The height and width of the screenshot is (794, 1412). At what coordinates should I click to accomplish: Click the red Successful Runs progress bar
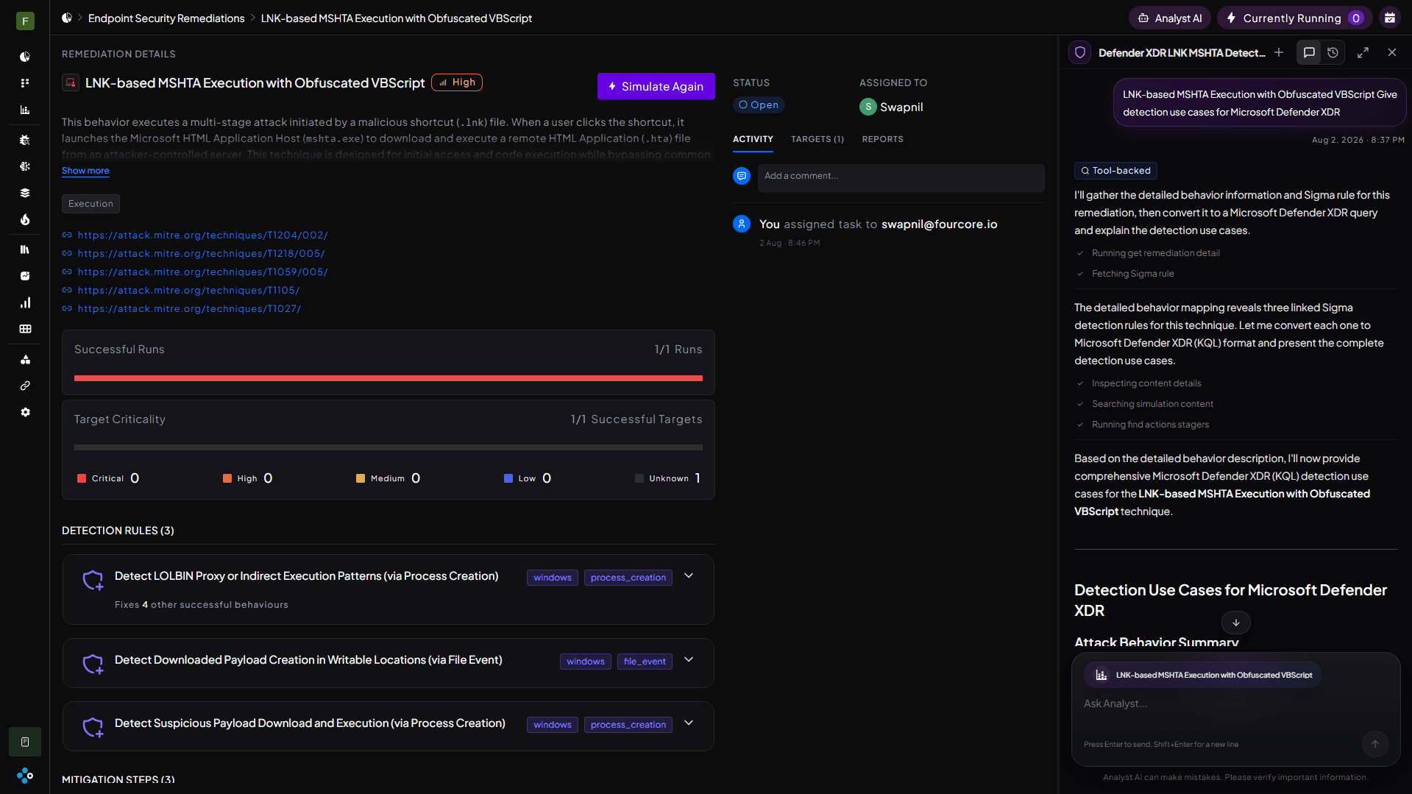(x=389, y=378)
